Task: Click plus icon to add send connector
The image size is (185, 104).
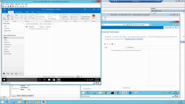Action: [x=105, y=44]
